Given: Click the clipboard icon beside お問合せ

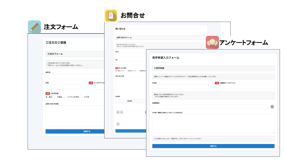Looking at the screenshot, I should point(111,15).
